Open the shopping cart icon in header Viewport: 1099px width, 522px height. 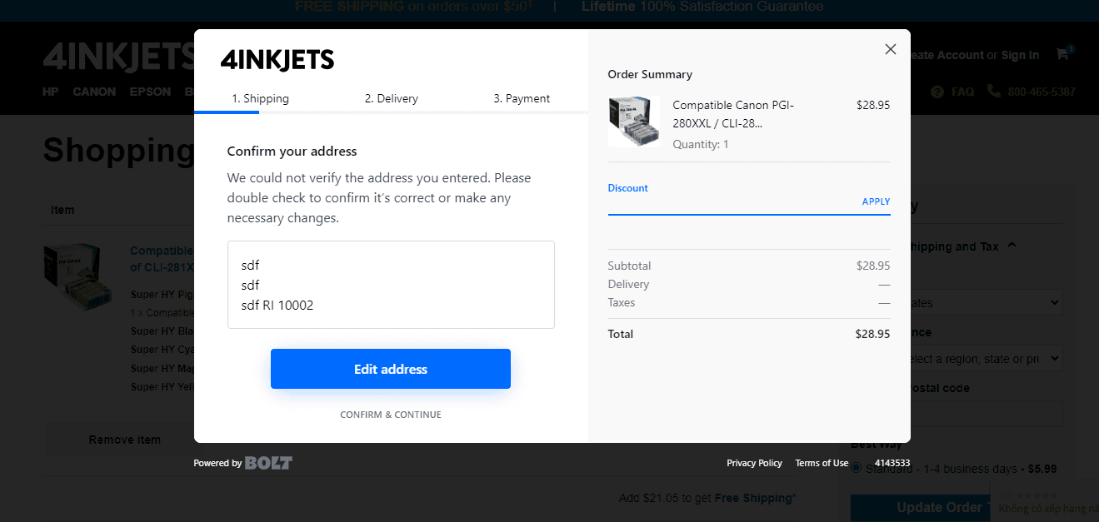click(x=1064, y=54)
